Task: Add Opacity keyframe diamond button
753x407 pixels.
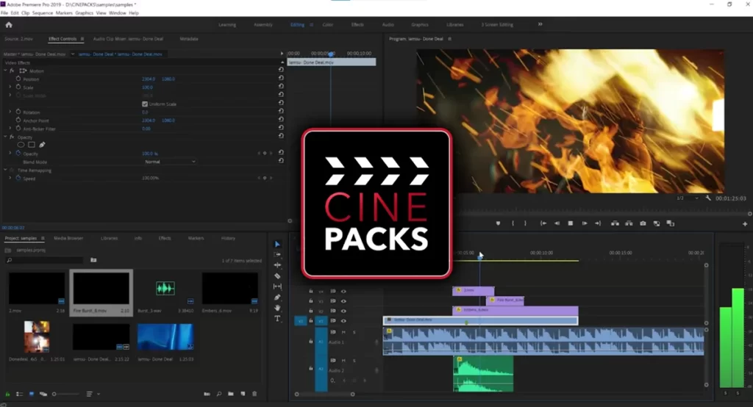Action: tap(265, 153)
